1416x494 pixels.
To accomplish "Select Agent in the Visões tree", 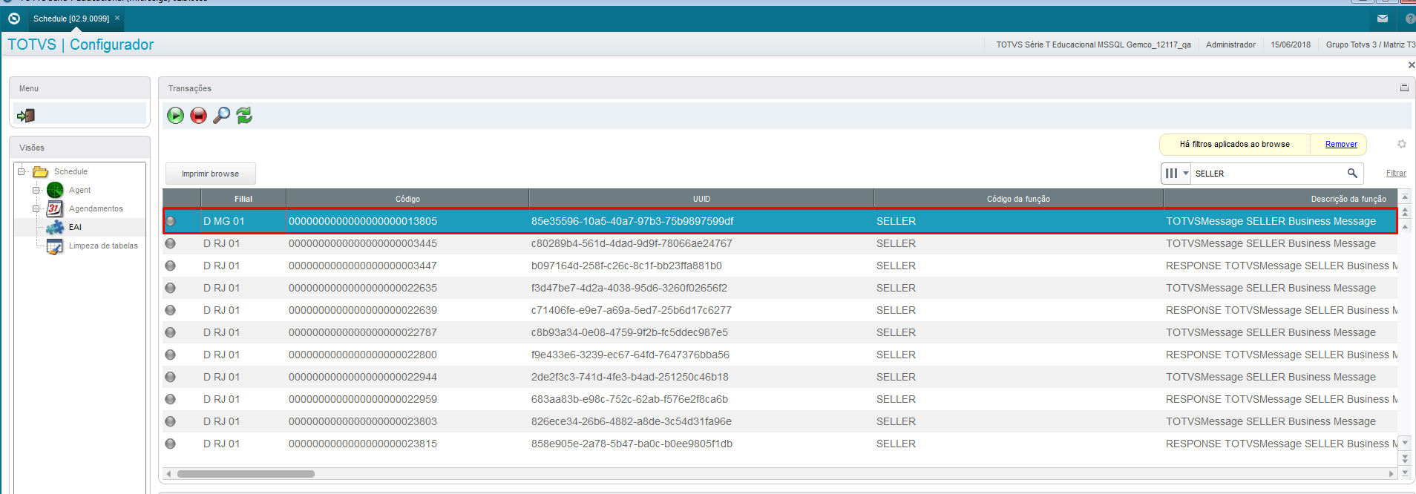I will [x=79, y=190].
